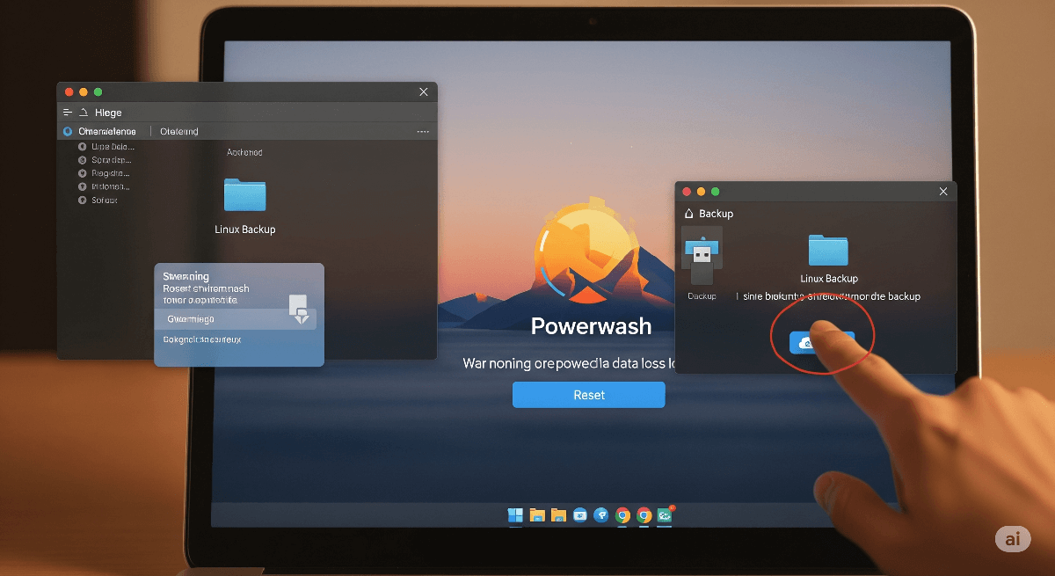The width and height of the screenshot is (1055, 576).
Task: Open Linux Backup folder in Backup window
Action: pos(828,251)
